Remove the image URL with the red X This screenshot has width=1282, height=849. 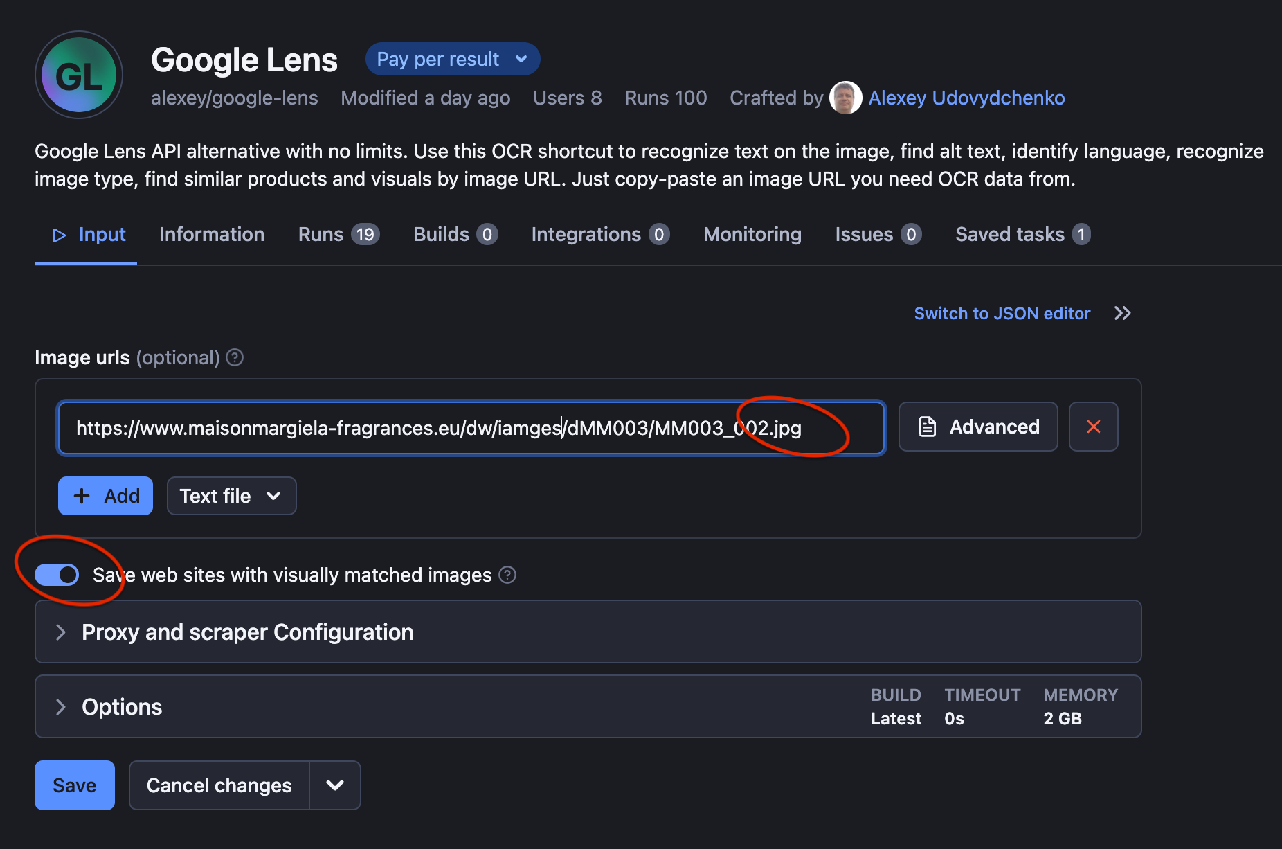1094,427
